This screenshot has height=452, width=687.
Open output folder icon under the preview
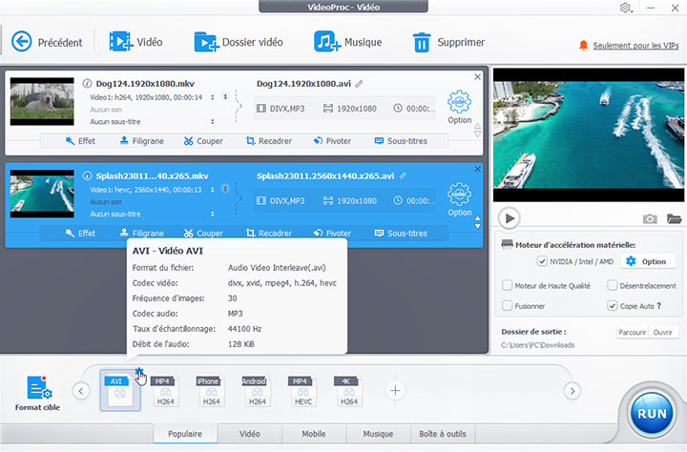(674, 218)
